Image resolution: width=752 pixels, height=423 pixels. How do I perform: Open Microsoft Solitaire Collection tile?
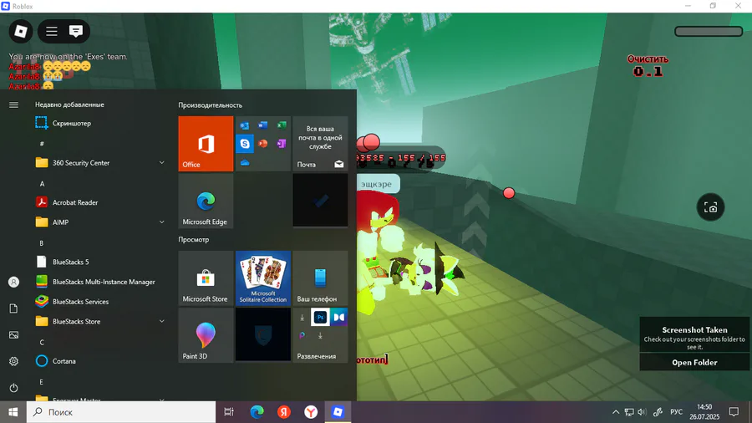[263, 278]
